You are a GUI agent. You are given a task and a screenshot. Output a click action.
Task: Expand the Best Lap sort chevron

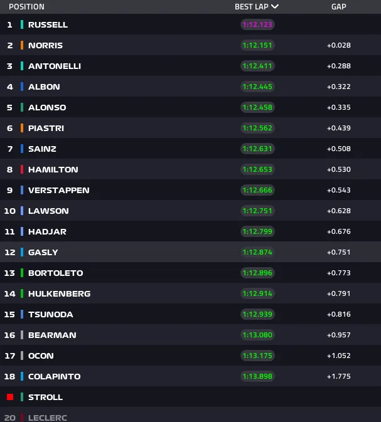tap(275, 6)
